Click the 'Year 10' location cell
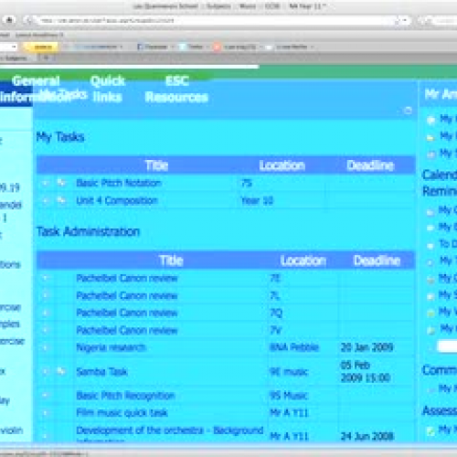The image size is (457, 457). click(x=257, y=201)
